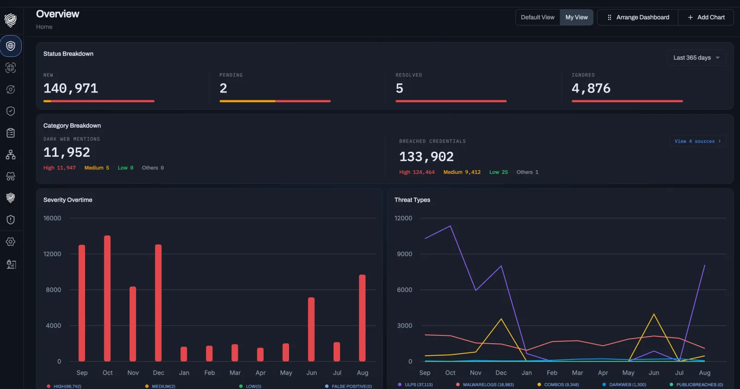Open the shield checkmark sidebar icon
Screen dimensions: 740x389
point(11,111)
